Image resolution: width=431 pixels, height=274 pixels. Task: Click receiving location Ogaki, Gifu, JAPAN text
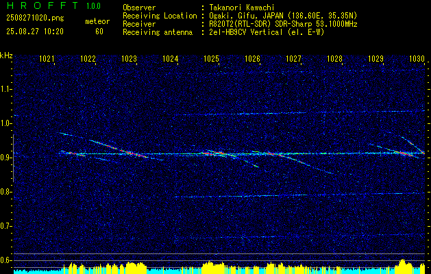point(283,16)
